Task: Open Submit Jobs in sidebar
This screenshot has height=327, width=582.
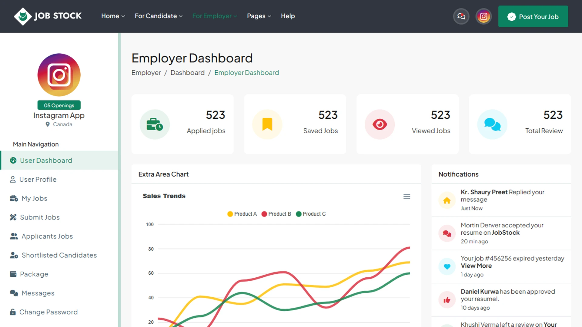Action: [59, 217]
